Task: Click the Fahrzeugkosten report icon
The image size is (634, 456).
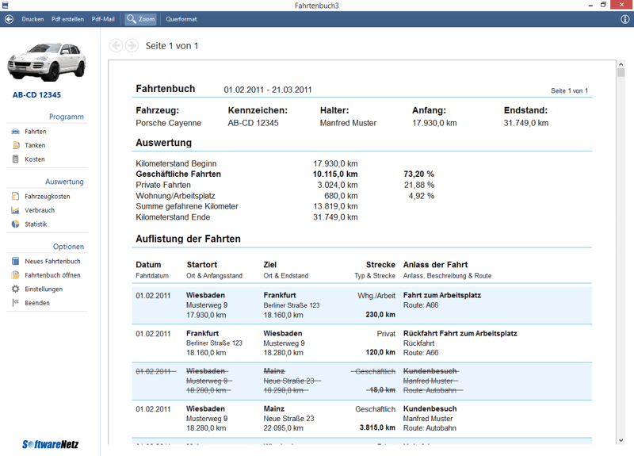Action: click(15, 197)
